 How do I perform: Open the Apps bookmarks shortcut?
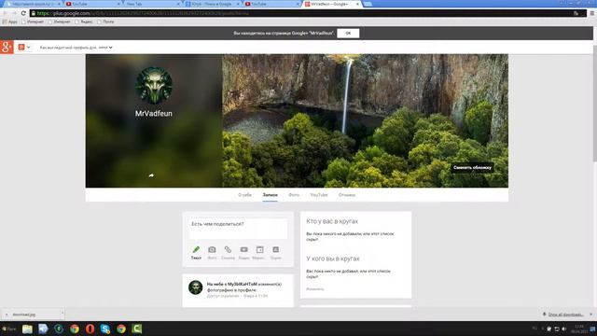click(10, 21)
